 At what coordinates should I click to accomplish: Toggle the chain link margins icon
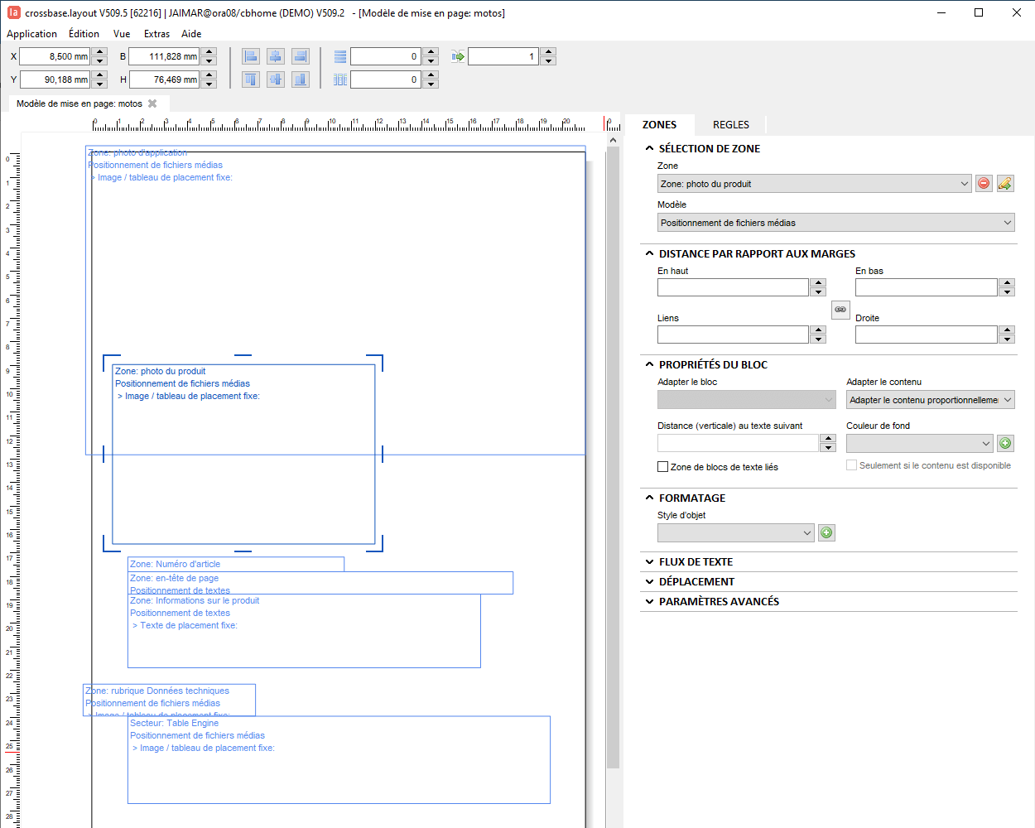pos(840,310)
